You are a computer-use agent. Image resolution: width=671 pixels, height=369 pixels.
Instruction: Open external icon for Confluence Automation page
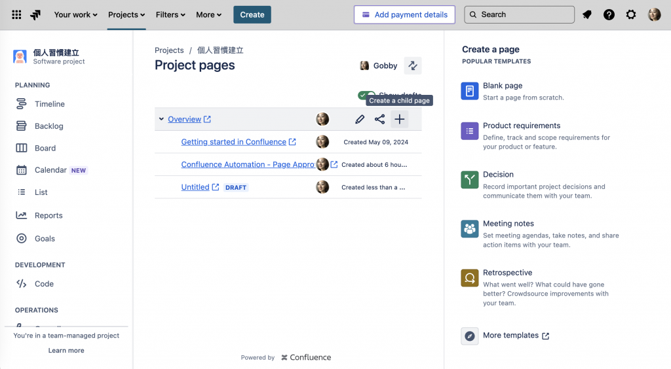(334, 164)
